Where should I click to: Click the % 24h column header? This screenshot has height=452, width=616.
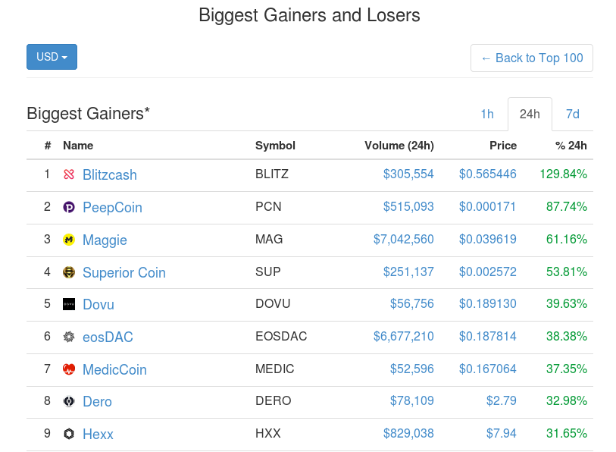click(x=571, y=146)
